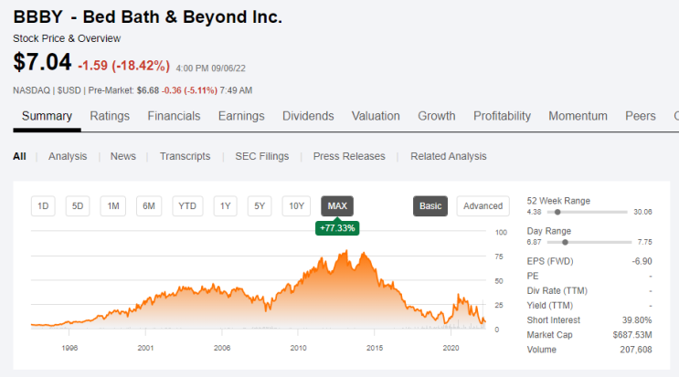The height and width of the screenshot is (377, 679).
Task: Toggle the Basic chart mode
Action: [430, 206]
